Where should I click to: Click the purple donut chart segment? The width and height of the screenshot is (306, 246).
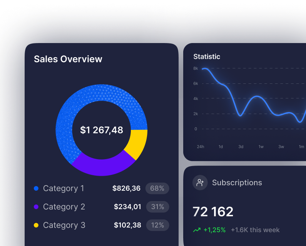pyautogui.click(x=102, y=167)
